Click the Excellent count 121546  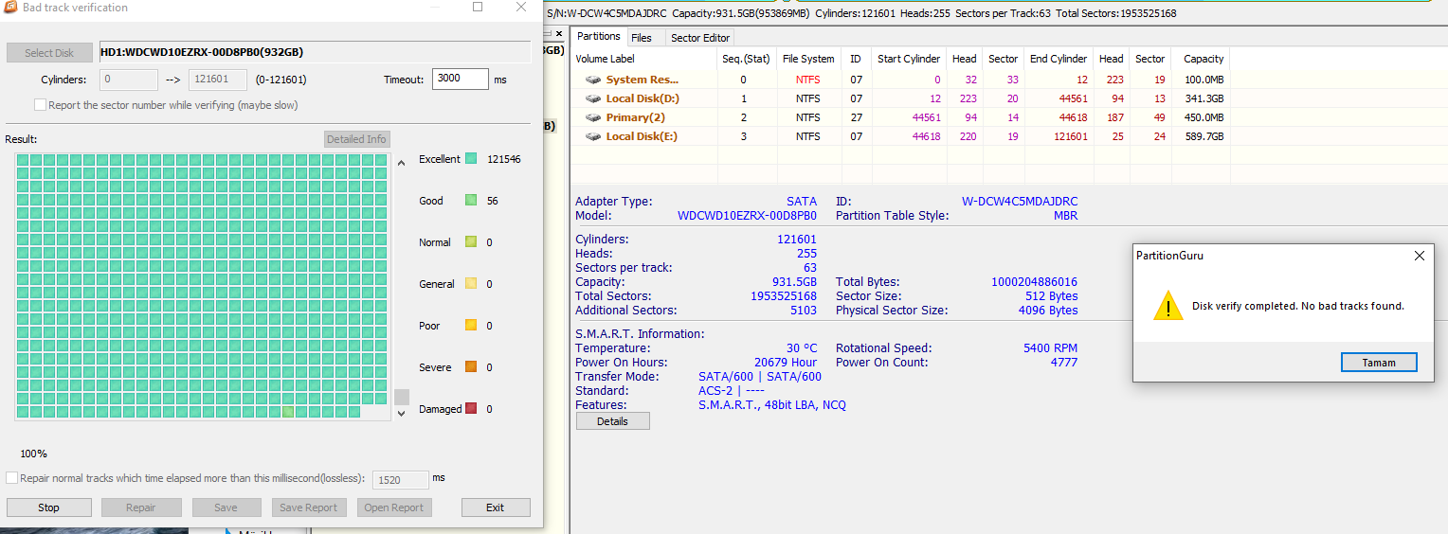(504, 159)
